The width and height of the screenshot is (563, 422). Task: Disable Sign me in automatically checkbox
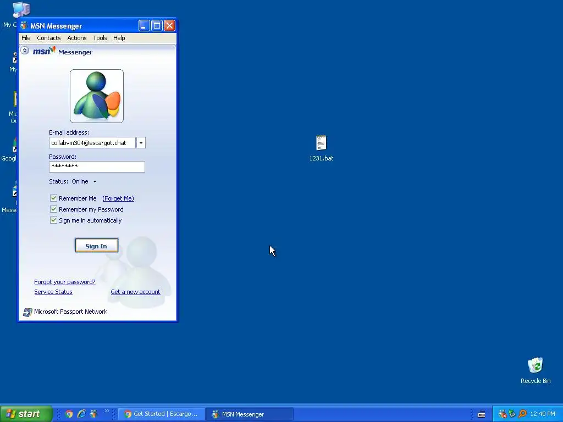point(53,220)
